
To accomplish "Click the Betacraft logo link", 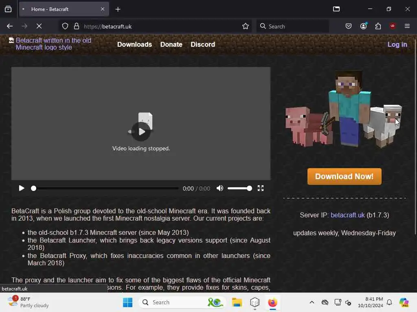I will point(50,44).
